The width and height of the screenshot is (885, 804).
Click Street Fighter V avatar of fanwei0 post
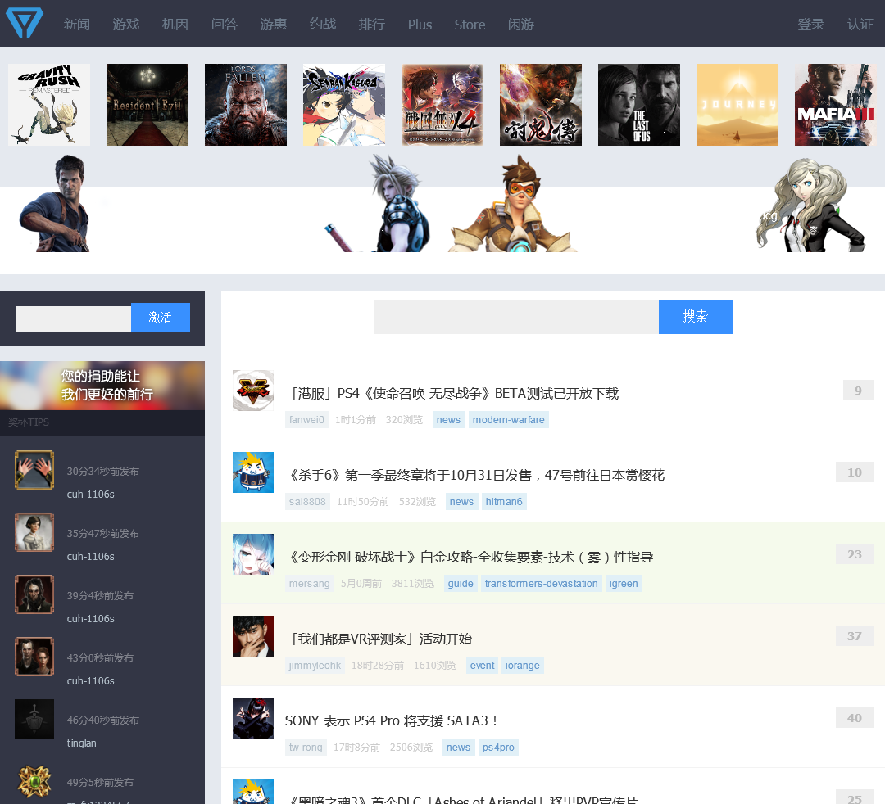(x=253, y=391)
